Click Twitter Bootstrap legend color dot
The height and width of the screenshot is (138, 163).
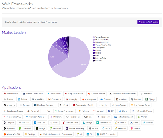point(94,37)
